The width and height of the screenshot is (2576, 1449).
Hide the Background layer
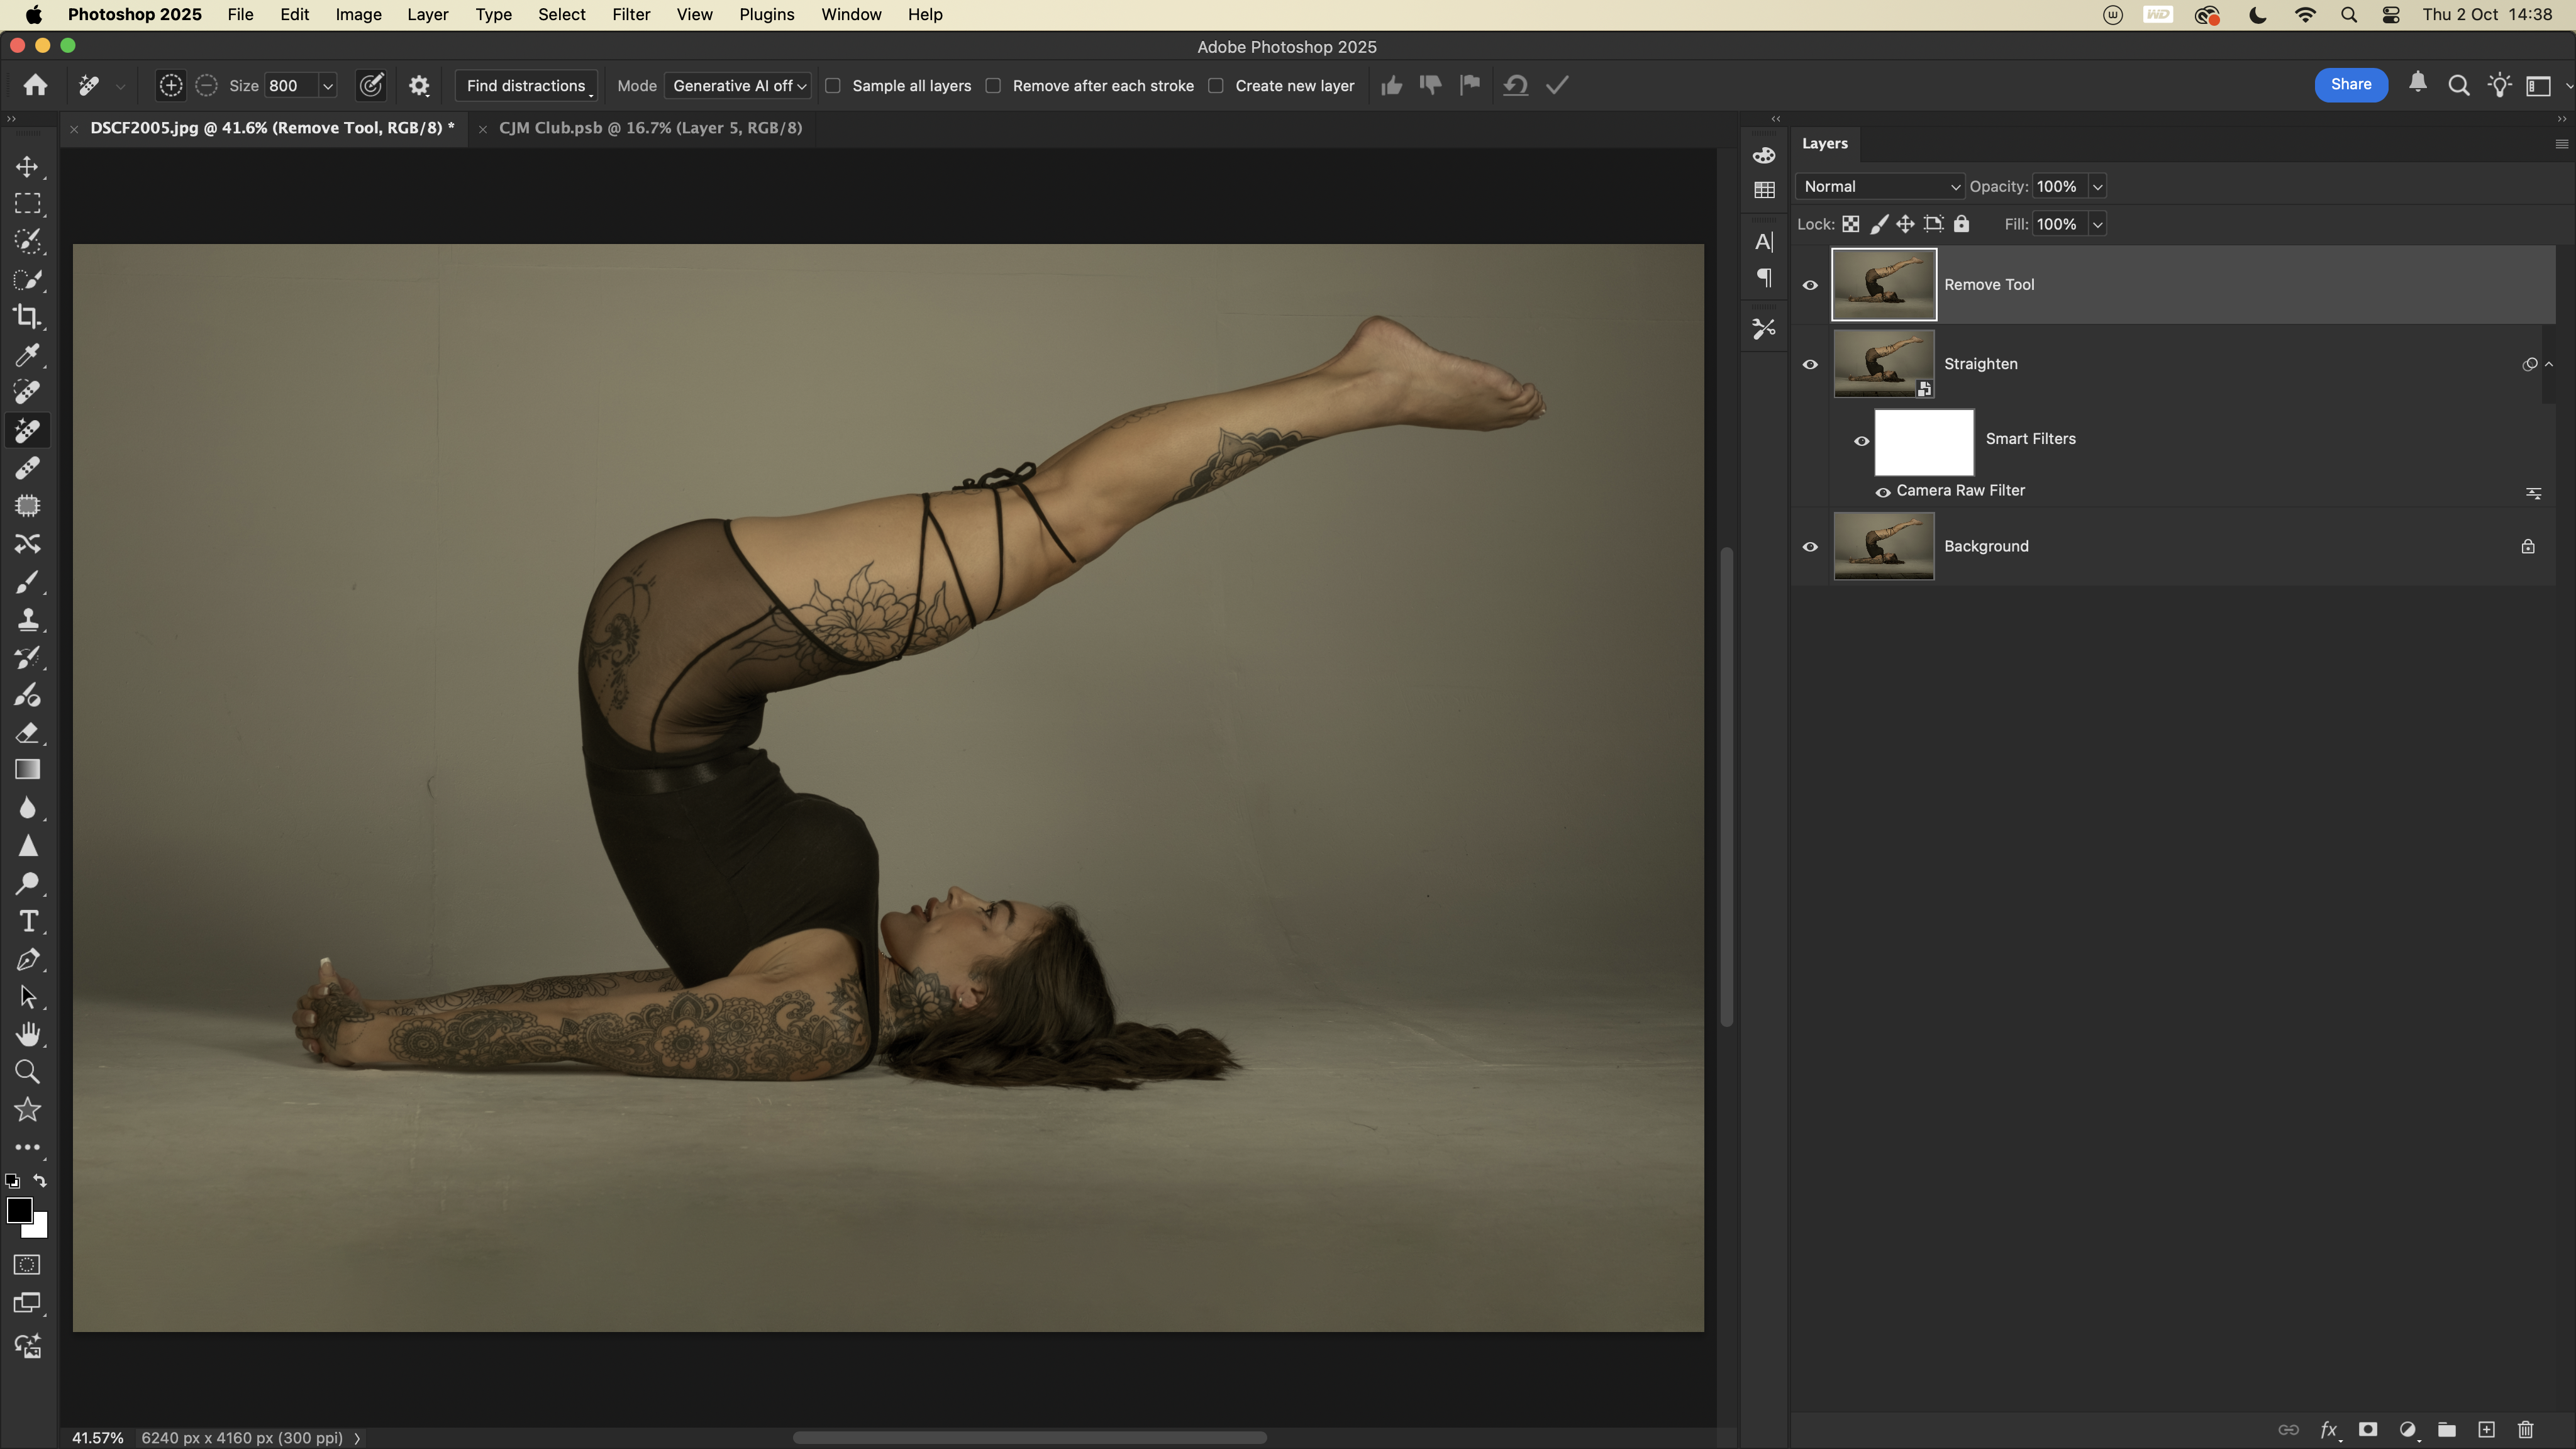[1810, 547]
